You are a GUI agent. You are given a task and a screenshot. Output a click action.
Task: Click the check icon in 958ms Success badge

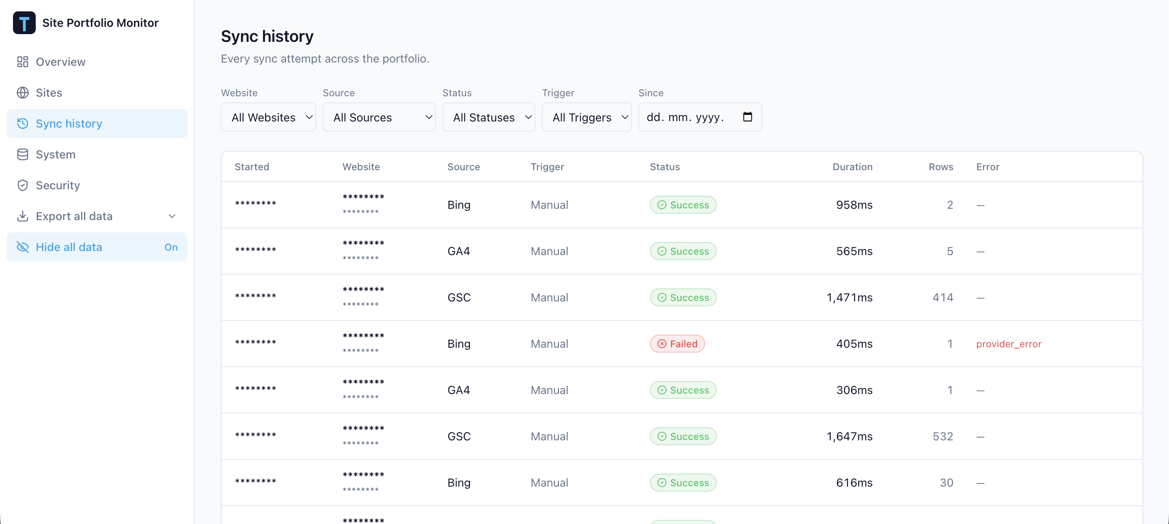coord(662,205)
